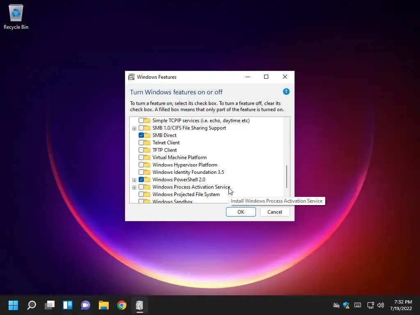Select the TFTP Client label
Image resolution: width=420 pixels, height=315 pixels.
click(x=164, y=150)
